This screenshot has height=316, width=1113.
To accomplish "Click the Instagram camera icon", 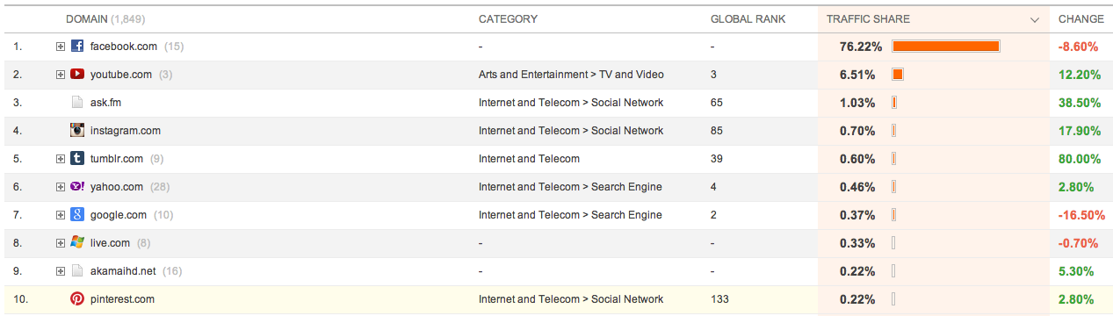I will 77,131.
